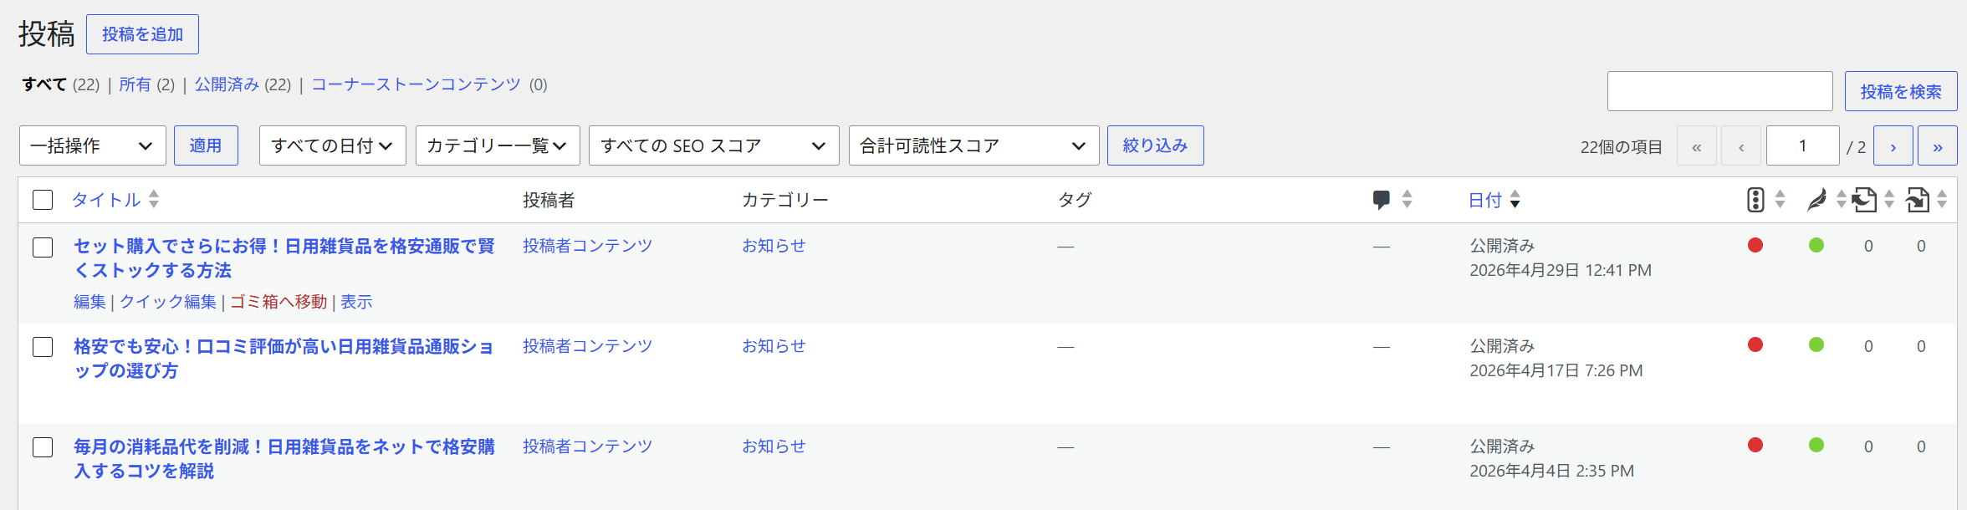
Task: Click the red SEO indicator of first post
Action: click(1755, 245)
